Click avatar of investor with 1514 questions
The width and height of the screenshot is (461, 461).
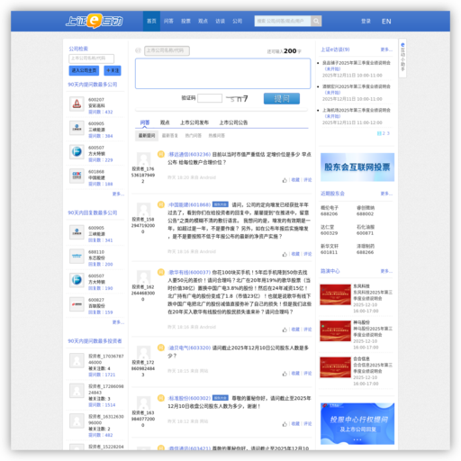(77, 391)
